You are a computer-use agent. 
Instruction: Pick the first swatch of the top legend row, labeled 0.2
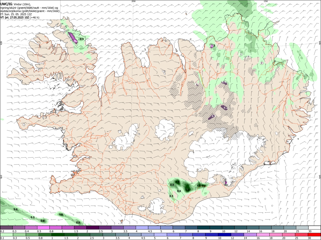click(6, 228)
